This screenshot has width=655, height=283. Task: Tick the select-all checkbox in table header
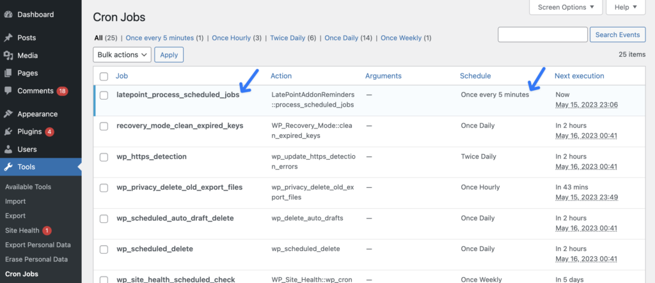click(x=104, y=77)
